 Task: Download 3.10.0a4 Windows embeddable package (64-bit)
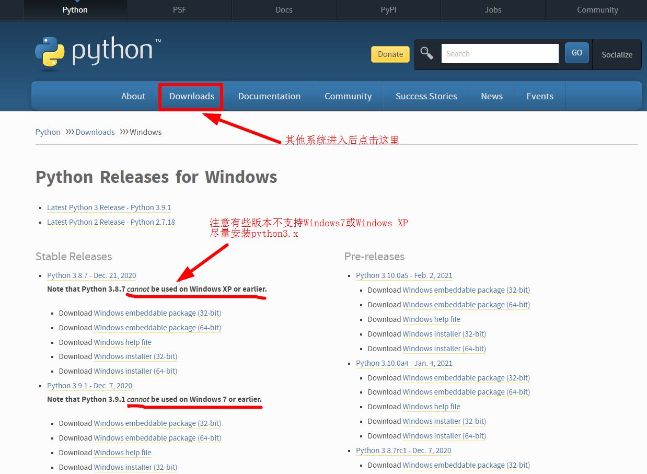point(466,392)
